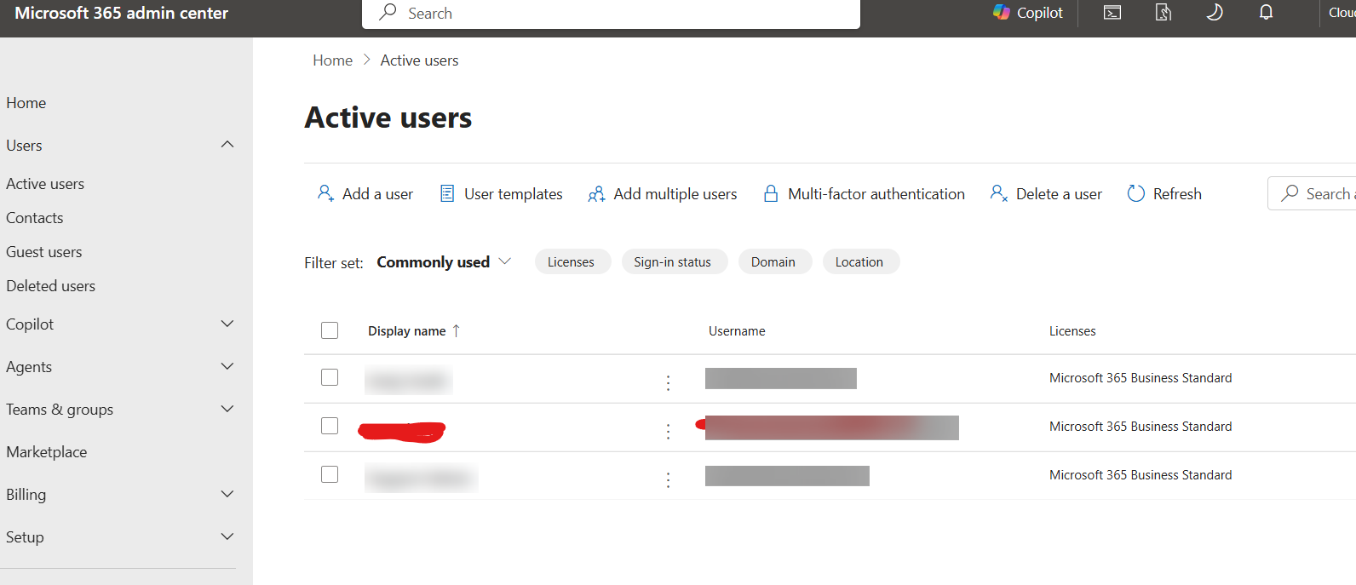Click the Home breadcrumb link
This screenshot has width=1356, height=585.
pos(332,60)
